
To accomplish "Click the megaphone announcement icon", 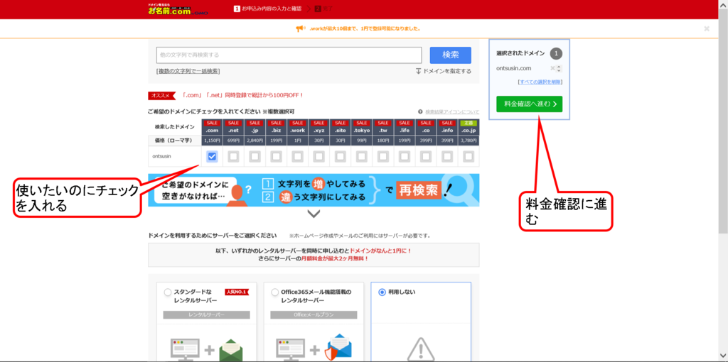I will tap(301, 28).
